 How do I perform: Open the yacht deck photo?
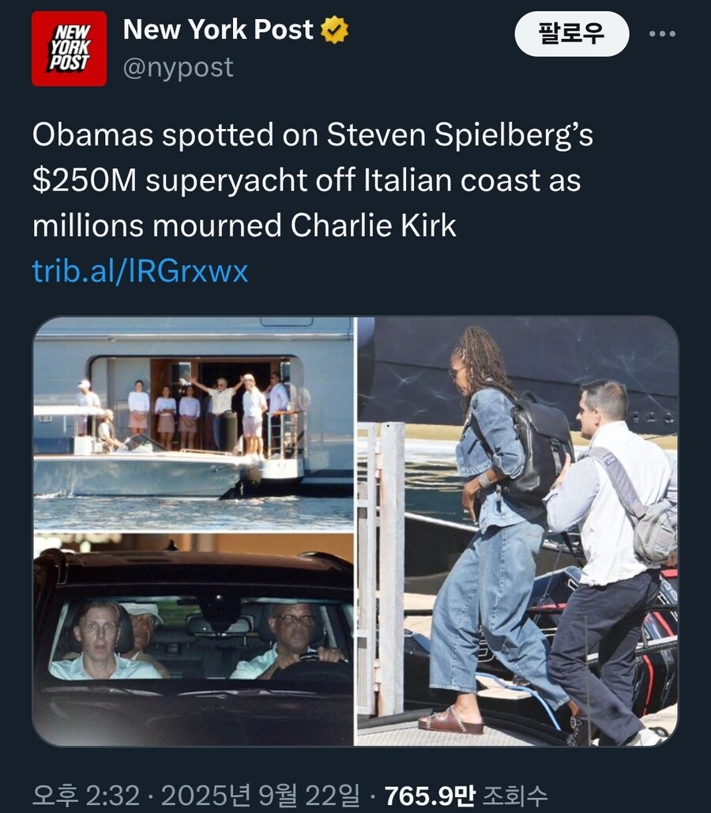(194, 423)
